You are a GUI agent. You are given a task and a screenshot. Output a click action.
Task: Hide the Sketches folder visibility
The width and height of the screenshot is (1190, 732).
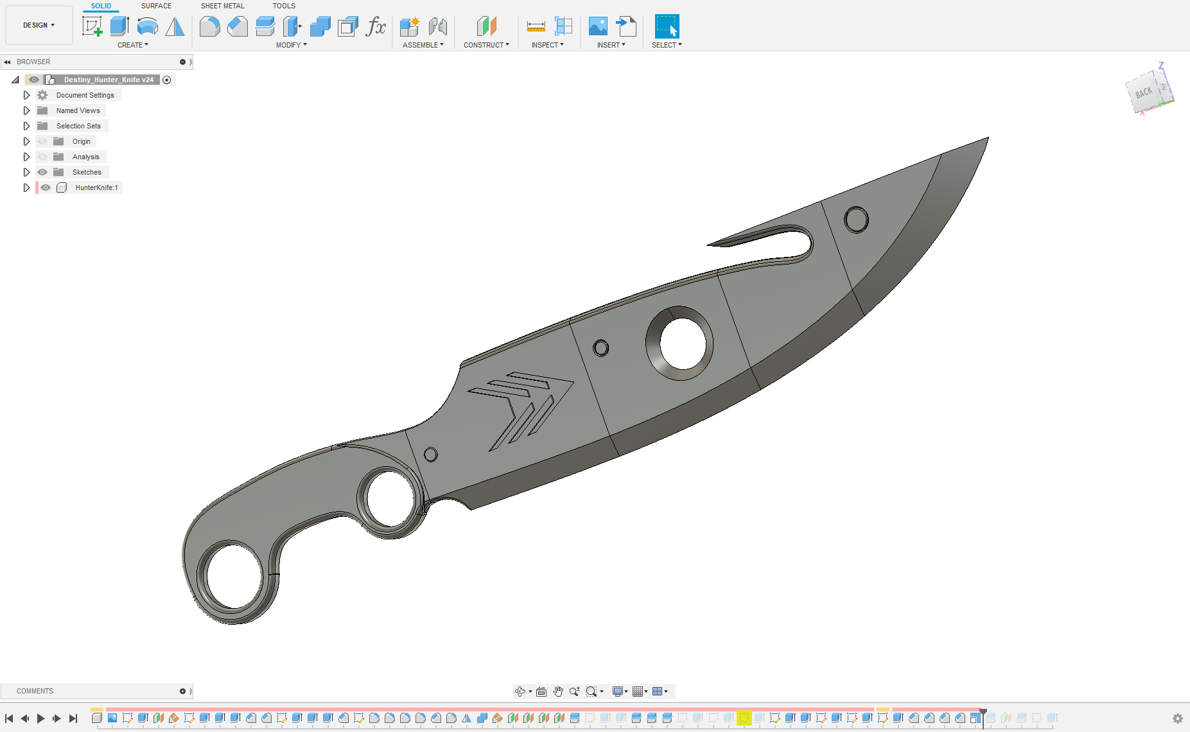click(x=42, y=172)
